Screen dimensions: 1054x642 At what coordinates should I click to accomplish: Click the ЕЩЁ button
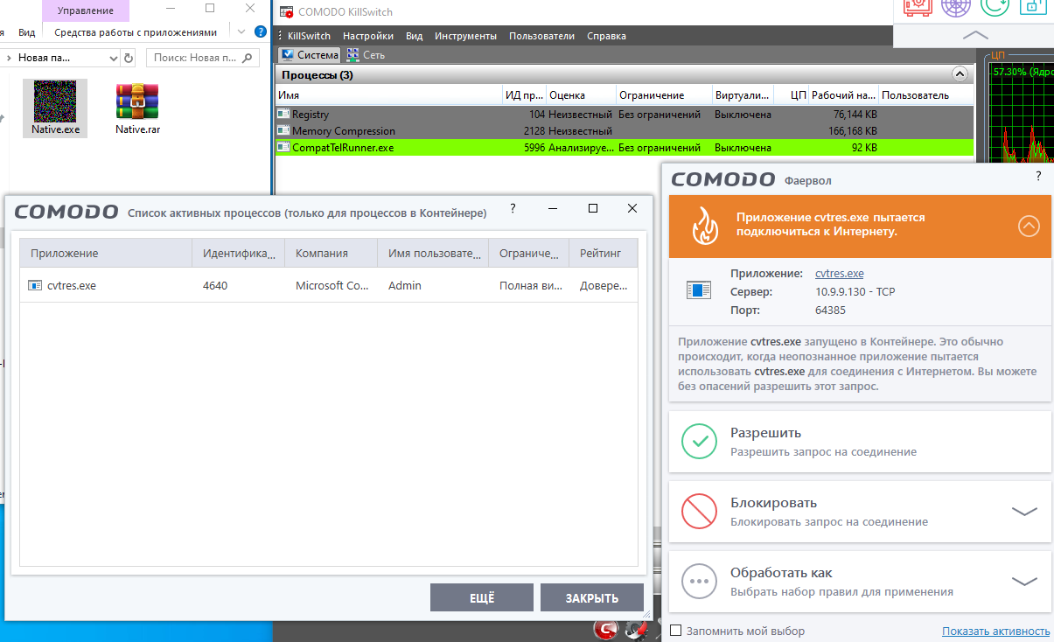(482, 597)
